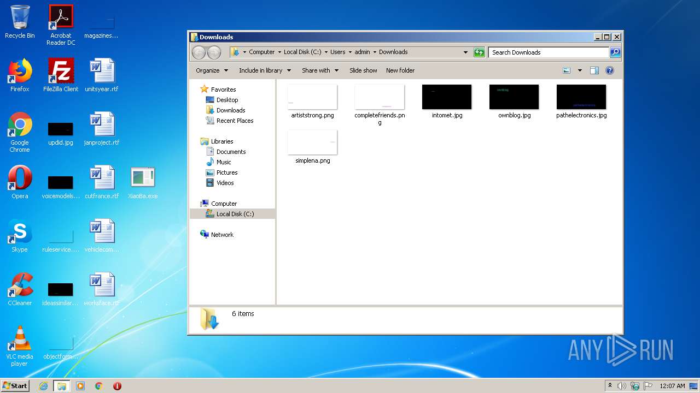Screen dimensions: 700x393
Task: Click Opera icon in taskbar
Action: point(117,386)
